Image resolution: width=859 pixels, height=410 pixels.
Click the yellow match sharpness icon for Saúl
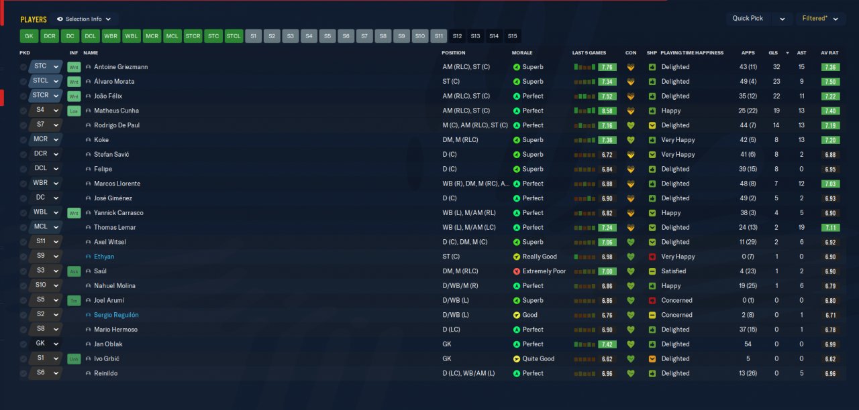tap(652, 271)
